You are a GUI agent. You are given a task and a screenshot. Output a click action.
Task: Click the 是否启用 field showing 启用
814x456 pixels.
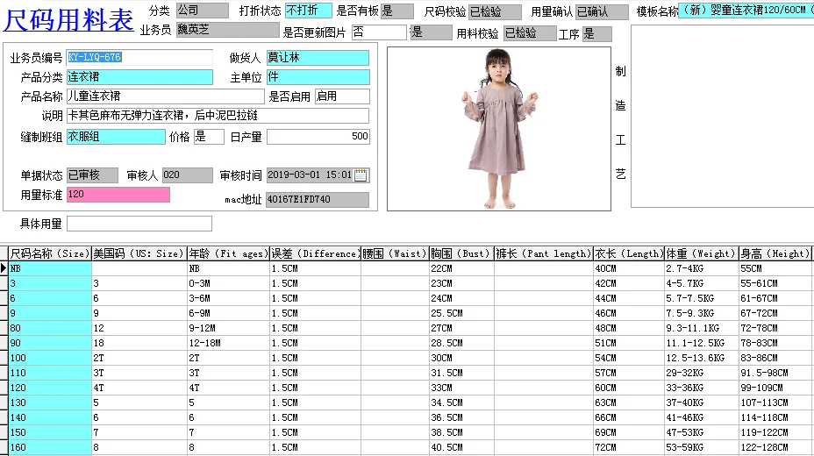[342, 96]
